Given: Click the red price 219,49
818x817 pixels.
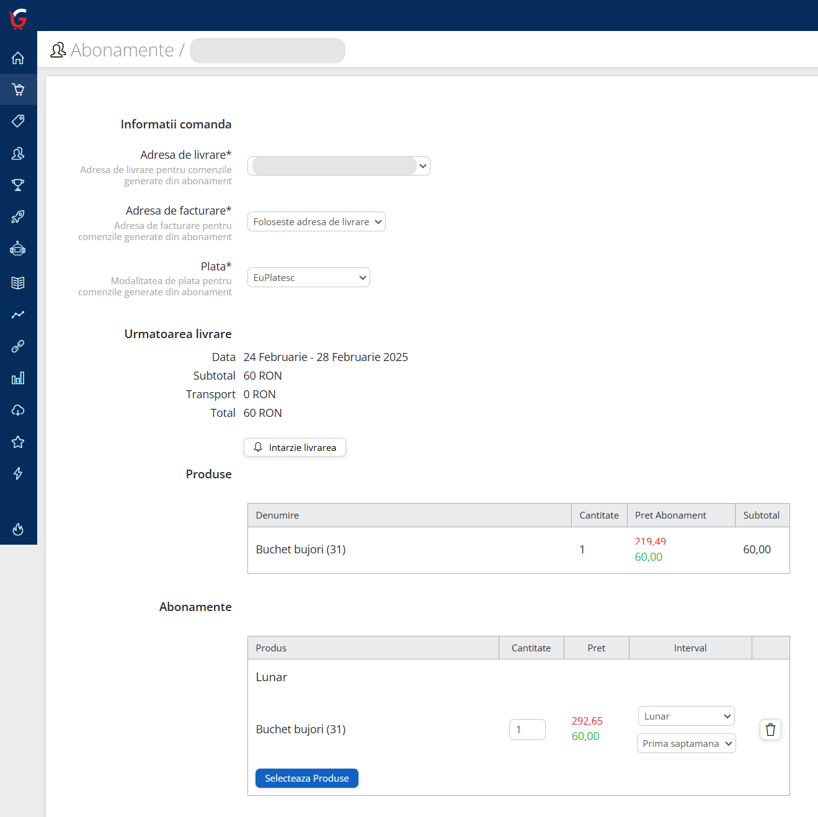Looking at the screenshot, I should pos(651,542).
